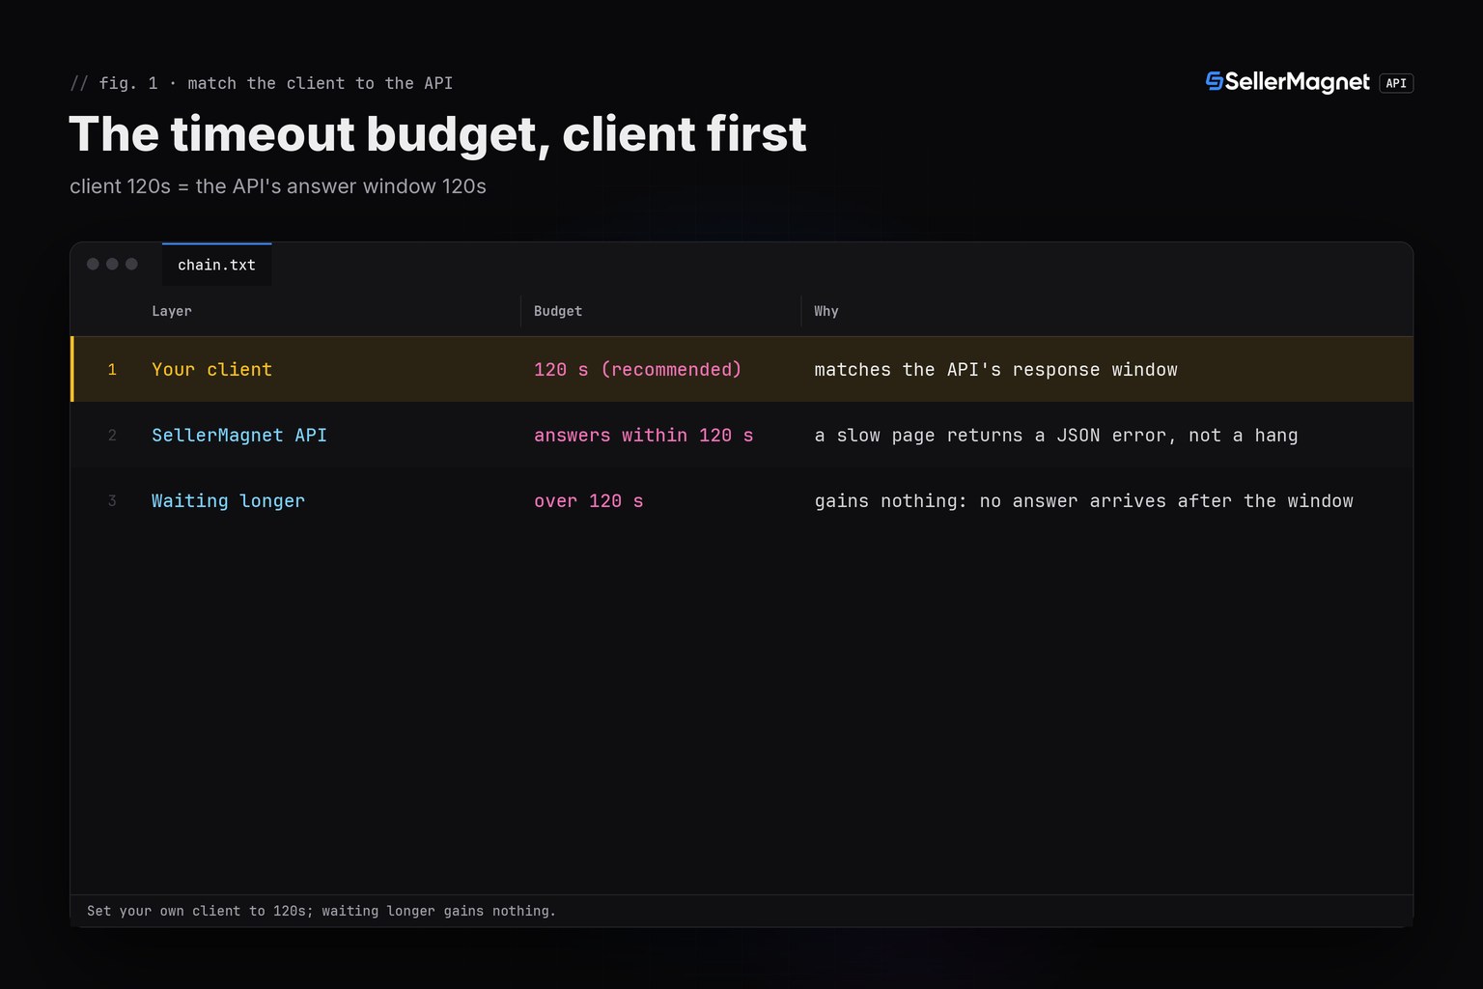1483x989 pixels.
Task: Click the 'The timeout budget, client first' heading
Action: pyautogui.click(x=437, y=133)
